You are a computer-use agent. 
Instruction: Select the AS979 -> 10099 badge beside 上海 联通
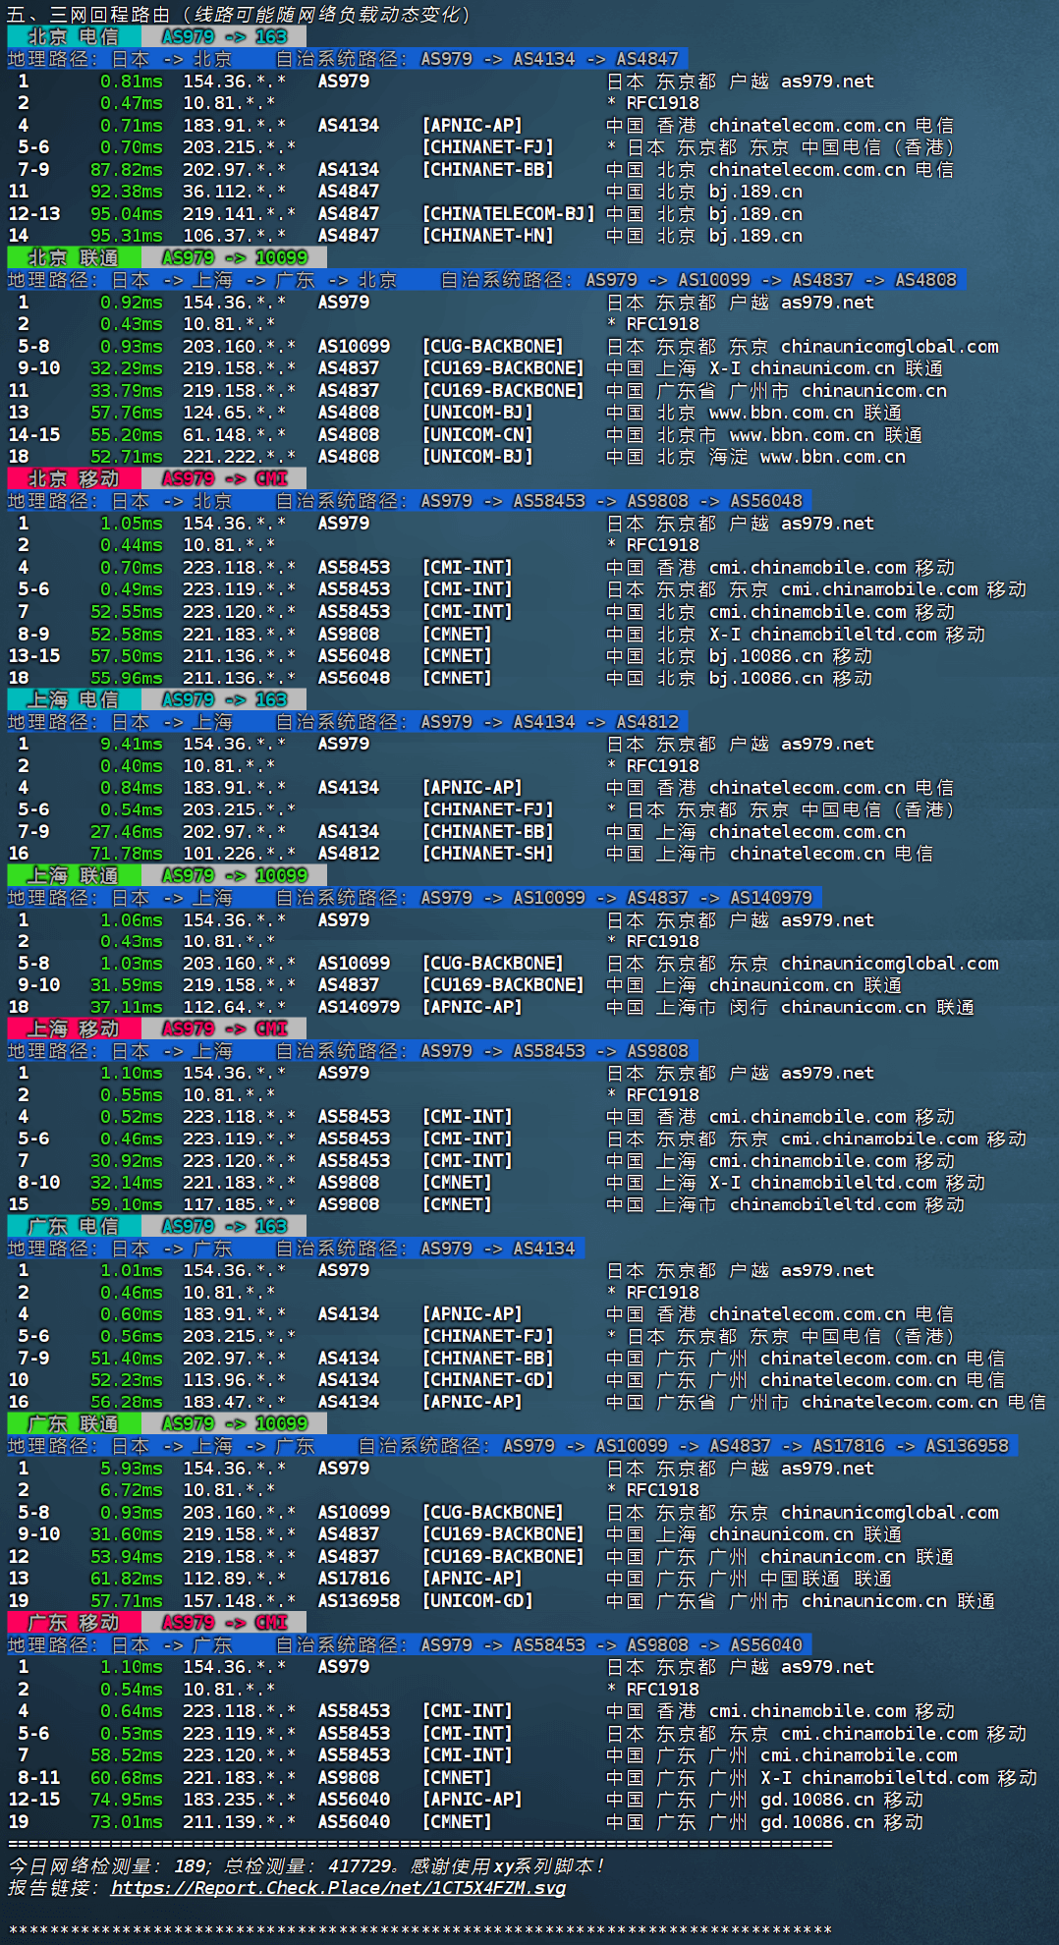(235, 875)
